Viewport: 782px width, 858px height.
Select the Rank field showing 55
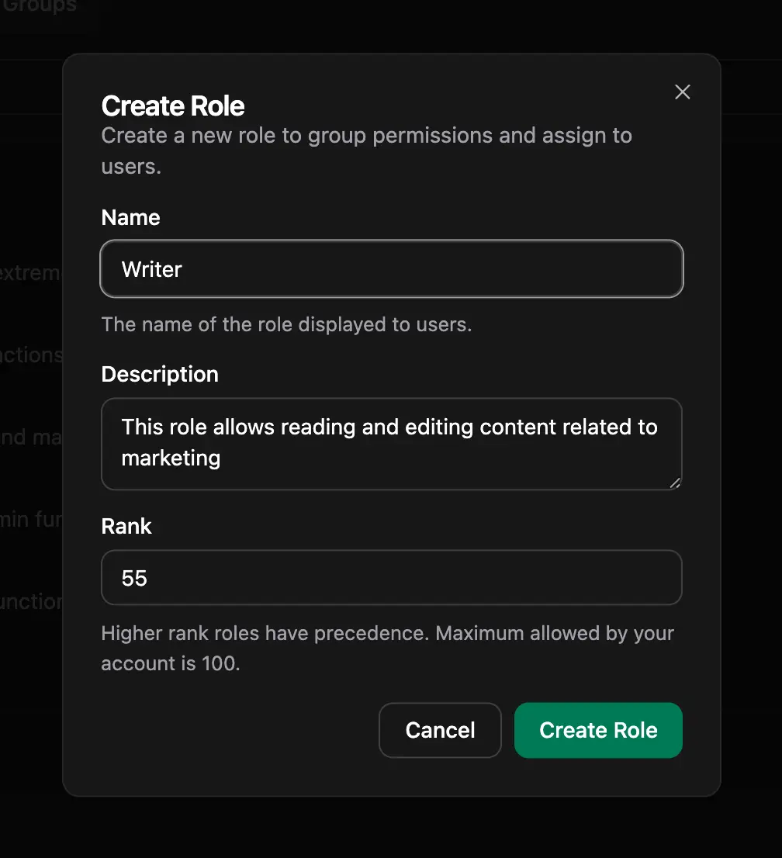coord(391,577)
